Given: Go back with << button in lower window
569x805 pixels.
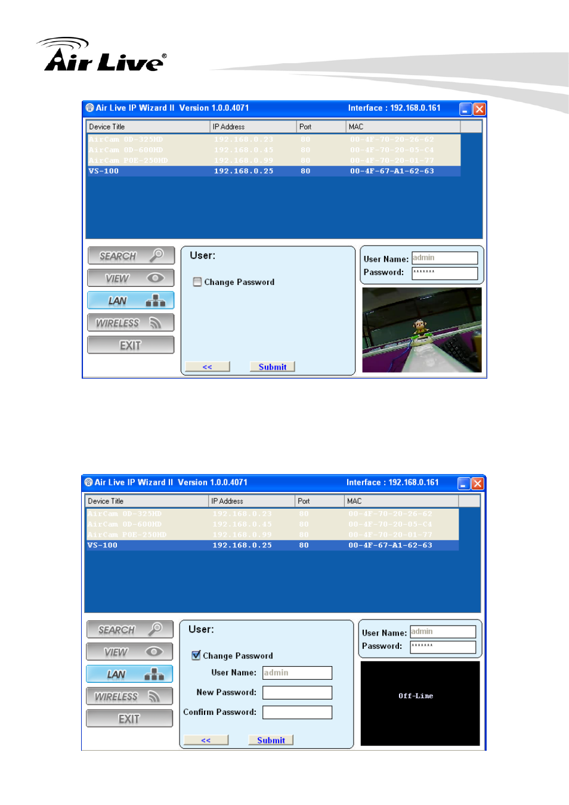Looking at the screenshot, I should [206, 740].
